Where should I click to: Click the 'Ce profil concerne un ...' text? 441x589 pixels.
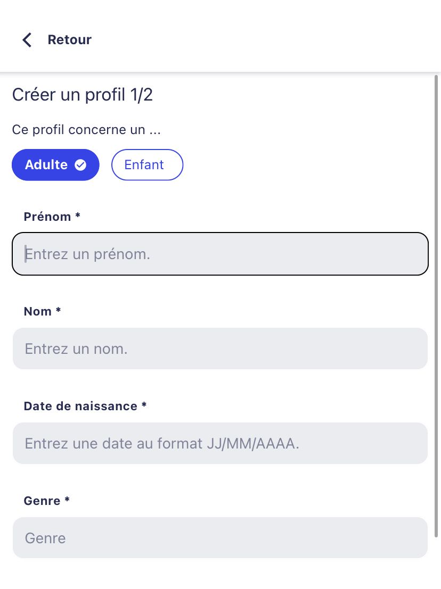(86, 130)
